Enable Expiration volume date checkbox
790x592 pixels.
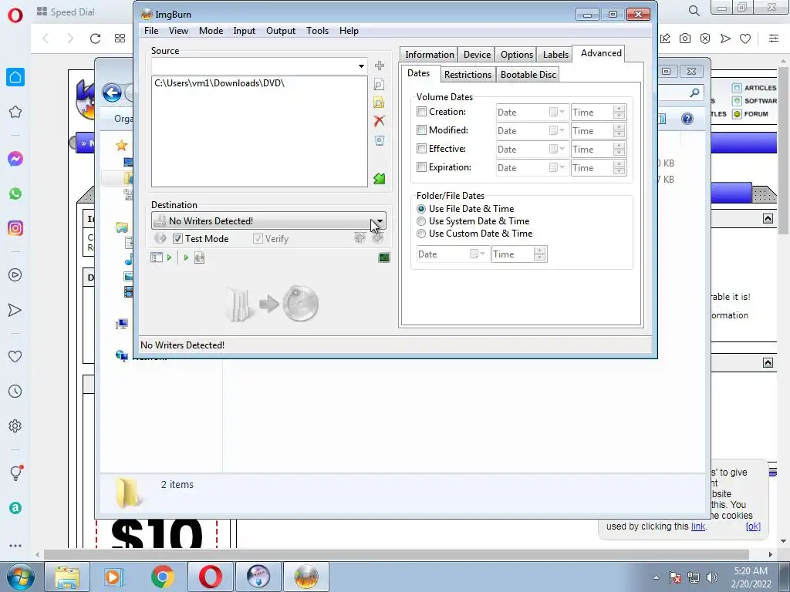click(x=422, y=166)
